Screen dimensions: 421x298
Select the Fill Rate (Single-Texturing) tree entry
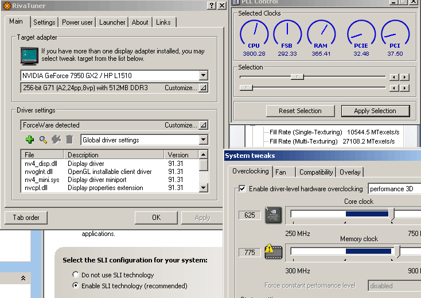click(334, 132)
